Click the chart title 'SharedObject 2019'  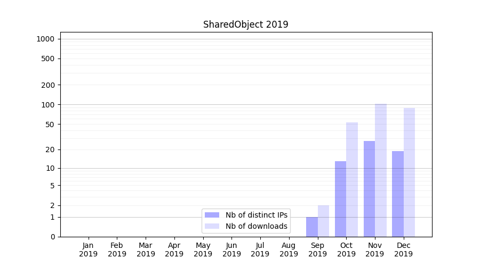[245, 24]
